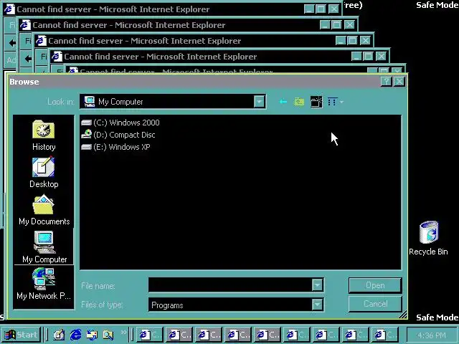Click Back arrow in rearmost Internet Explorer window
Screen dimensions: 459x344
pyautogui.click(x=11, y=43)
